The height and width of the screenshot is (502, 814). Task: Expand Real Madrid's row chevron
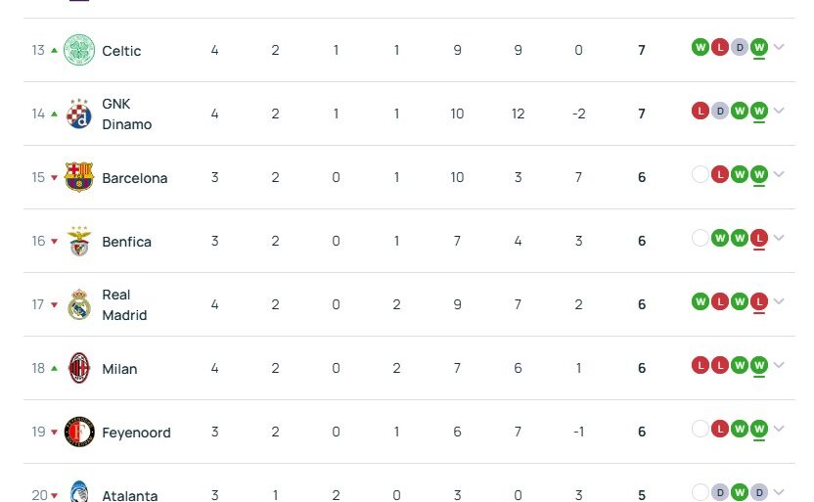click(779, 302)
